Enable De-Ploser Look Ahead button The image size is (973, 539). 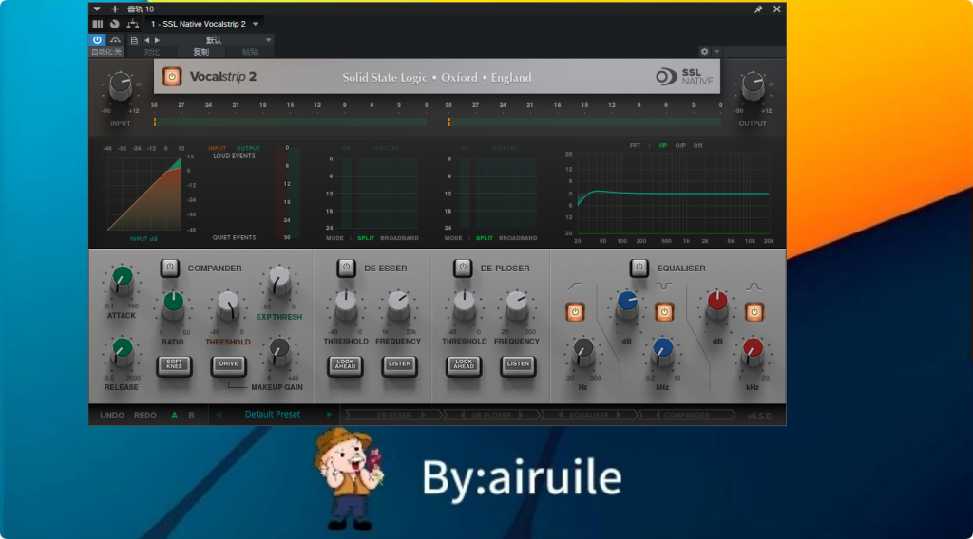pos(464,365)
